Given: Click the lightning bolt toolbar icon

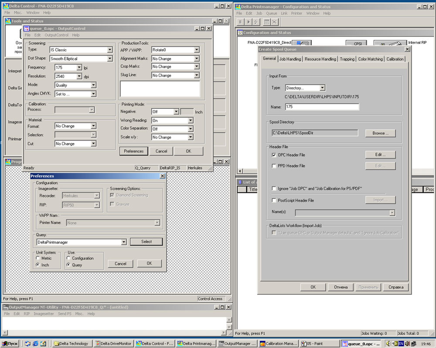Looking at the screenshot, I should tap(257, 22).
